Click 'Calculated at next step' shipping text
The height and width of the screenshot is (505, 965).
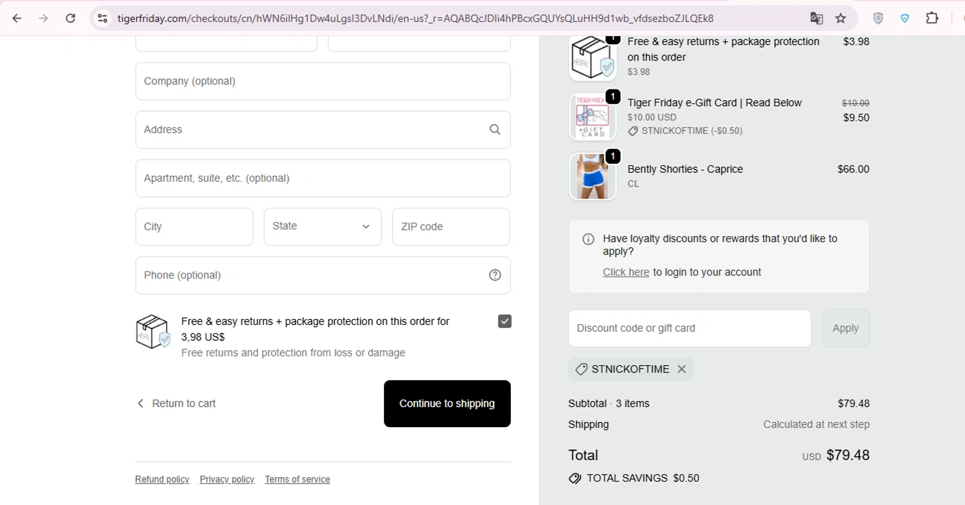coord(816,425)
